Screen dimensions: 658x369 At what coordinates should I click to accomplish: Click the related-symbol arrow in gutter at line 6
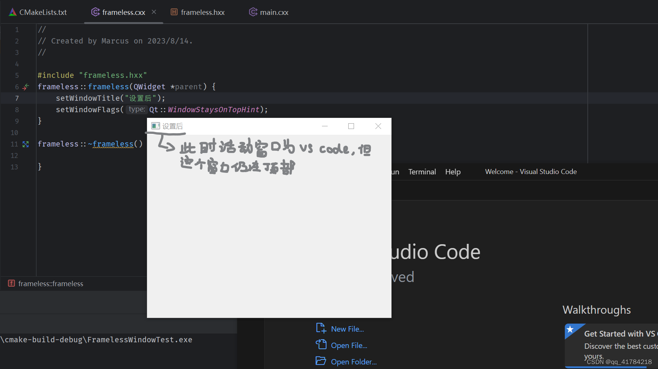(x=26, y=87)
